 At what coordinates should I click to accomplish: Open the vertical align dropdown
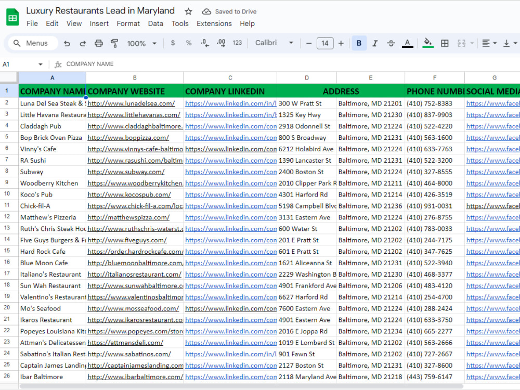tap(510, 43)
